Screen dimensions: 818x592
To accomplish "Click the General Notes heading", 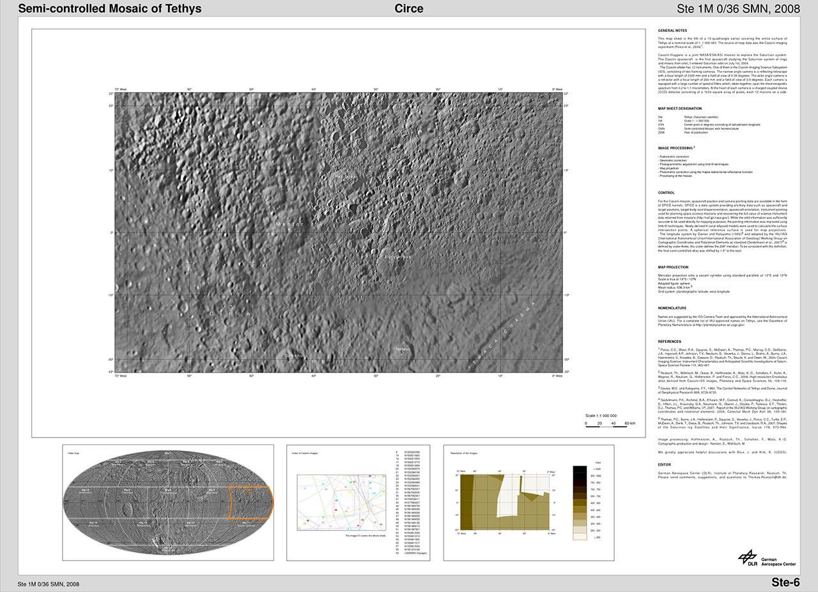I will (672, 31).
